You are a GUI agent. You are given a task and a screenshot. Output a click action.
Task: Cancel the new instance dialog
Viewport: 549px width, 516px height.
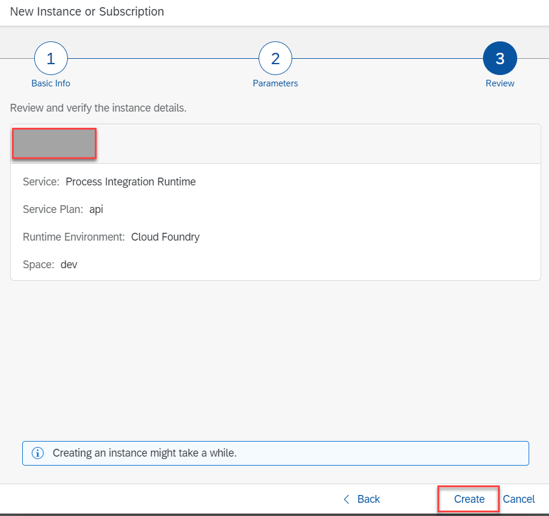point(518,499)
